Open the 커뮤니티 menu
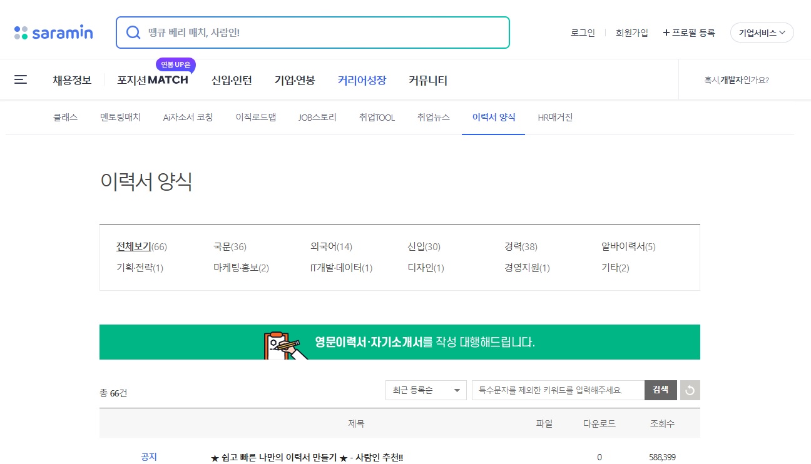The height and width of the screenshot is (464, 811). [x=427, y=80]
